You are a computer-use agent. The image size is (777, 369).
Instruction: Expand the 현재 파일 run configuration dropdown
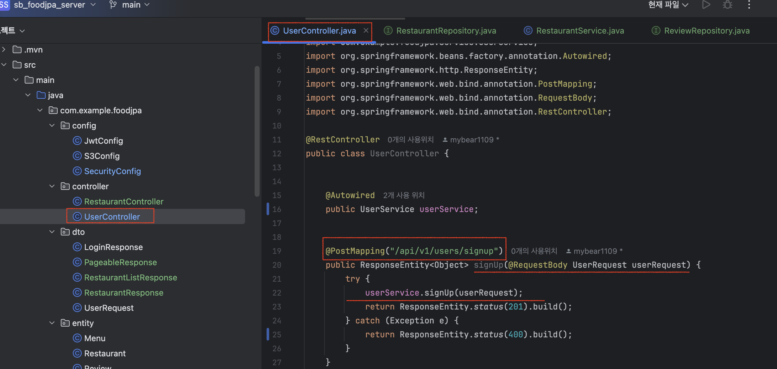click(x=668, y=5)
